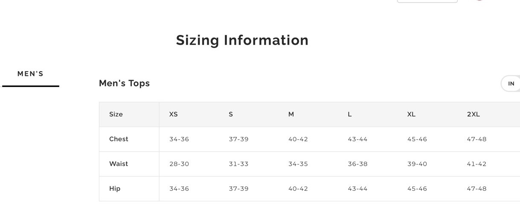Click the M waist value 34-35

298,164
